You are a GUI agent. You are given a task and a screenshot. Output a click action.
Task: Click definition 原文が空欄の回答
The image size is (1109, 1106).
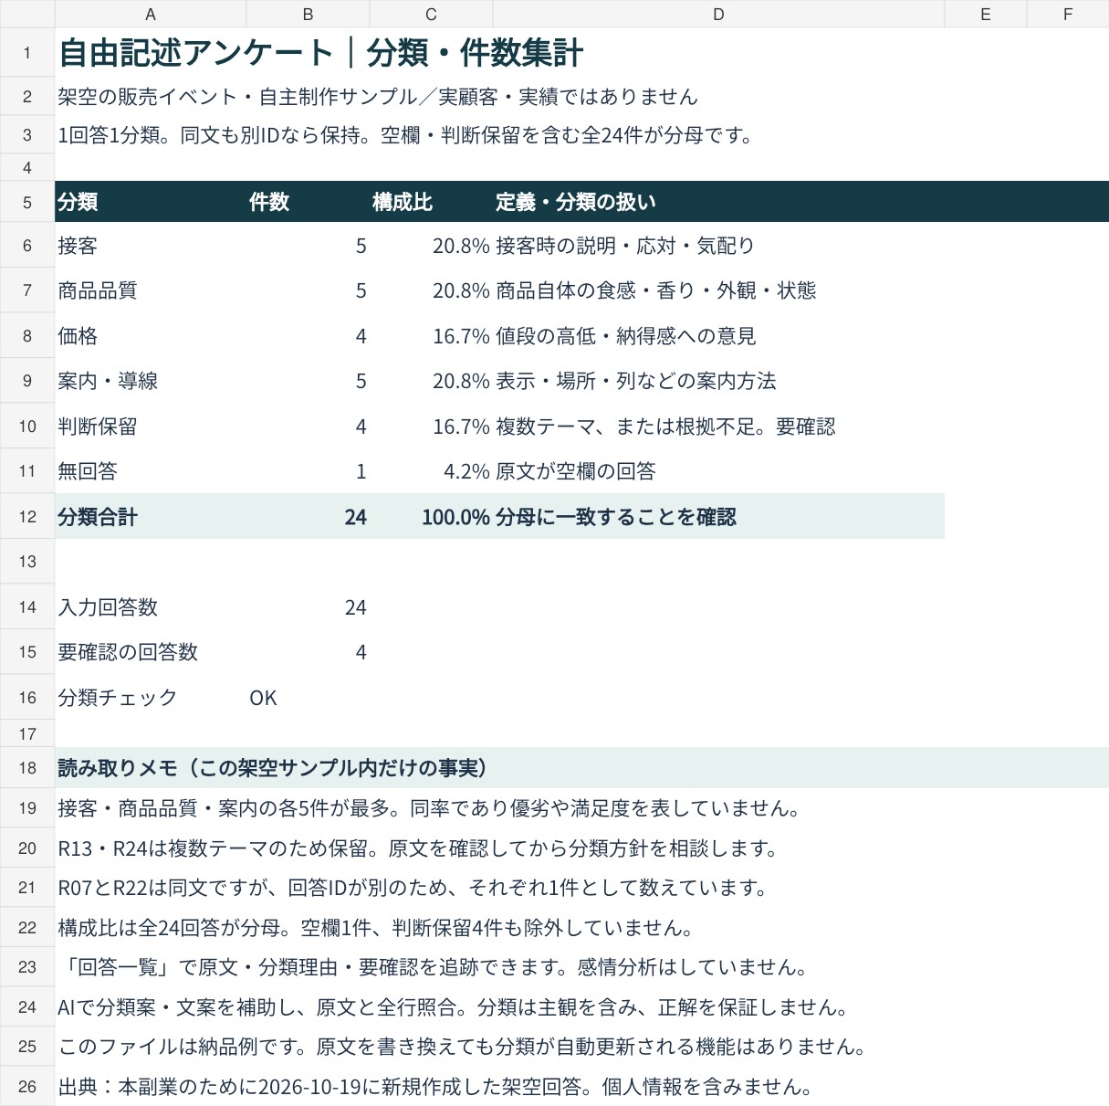718,471
